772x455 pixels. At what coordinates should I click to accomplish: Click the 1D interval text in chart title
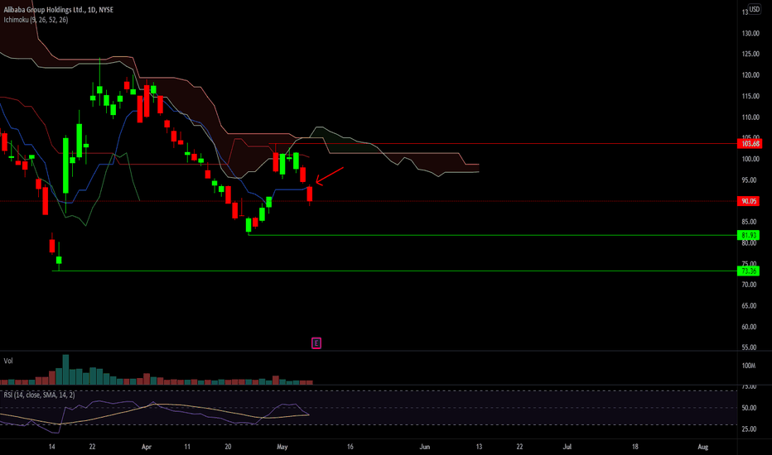(91, 10)
